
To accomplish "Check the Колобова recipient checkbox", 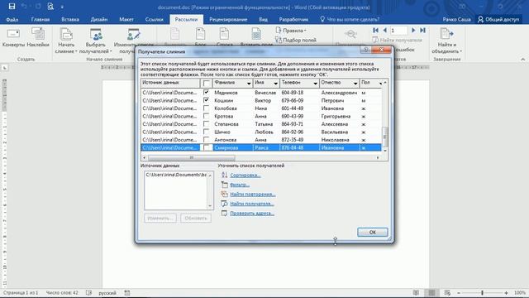I will click(x=206, y=108).
